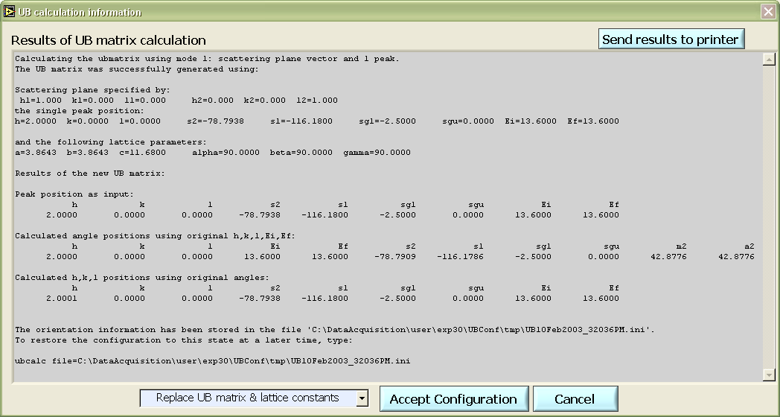Image resolution: width=780 pixels, height=417 pixels.
Task: Click the first line about ubmatrix mode 1
Action: point(207,59)
